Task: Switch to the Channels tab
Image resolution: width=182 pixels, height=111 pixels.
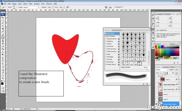Action: coord(166,67)
